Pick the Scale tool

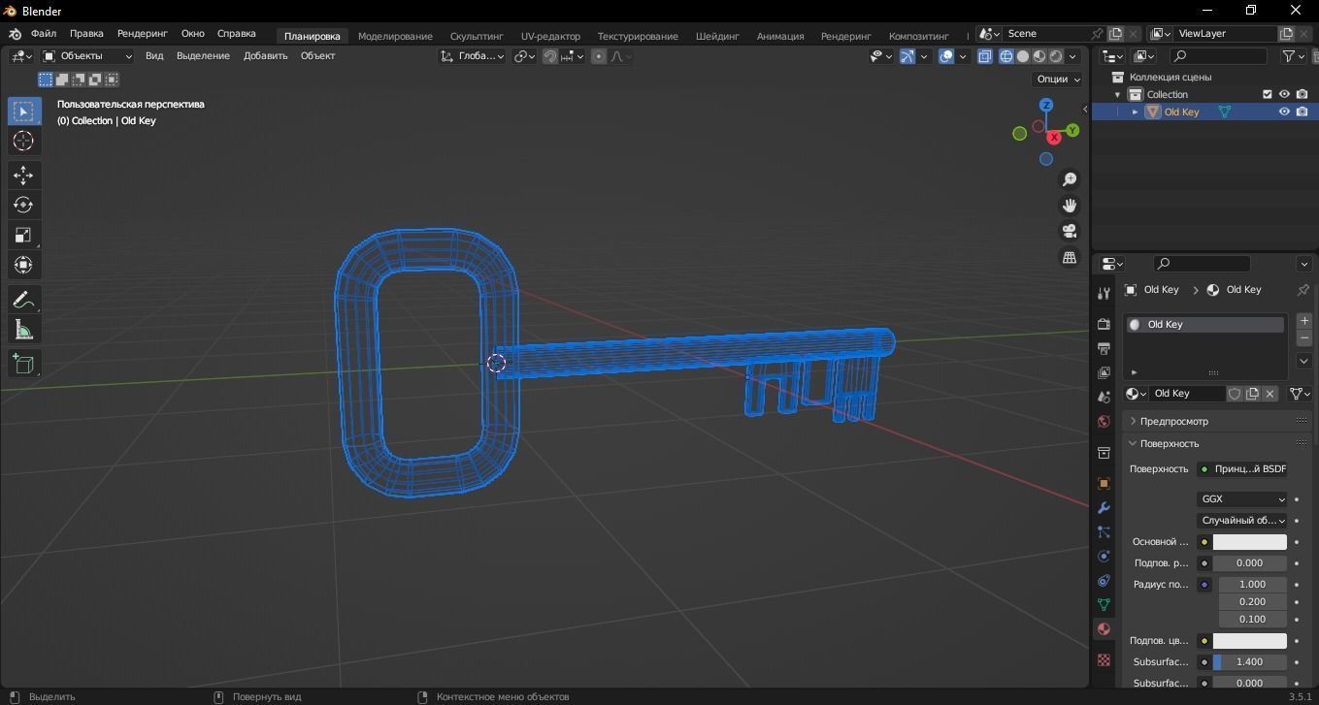pos(23,236)
